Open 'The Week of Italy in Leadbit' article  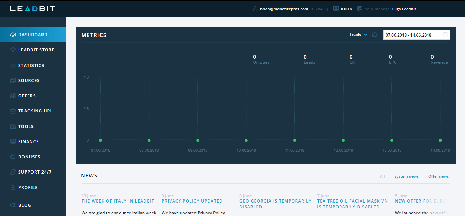click(x=118, y=201)
